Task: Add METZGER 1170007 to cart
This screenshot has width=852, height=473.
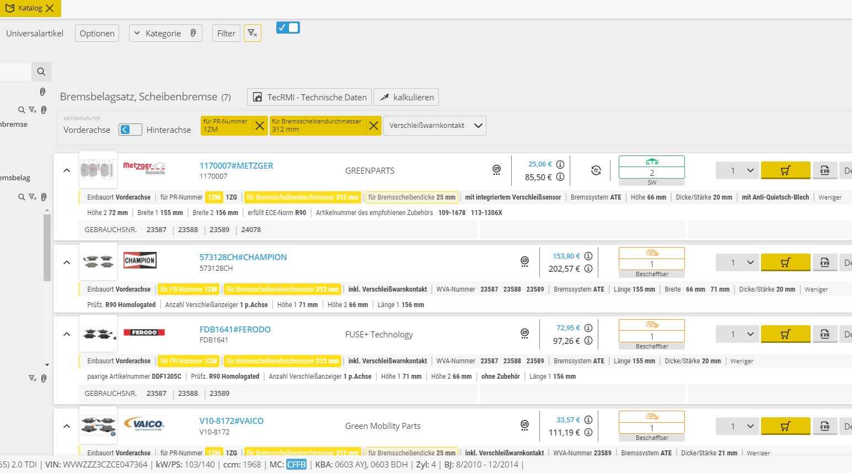Action: tap(786, 170)
